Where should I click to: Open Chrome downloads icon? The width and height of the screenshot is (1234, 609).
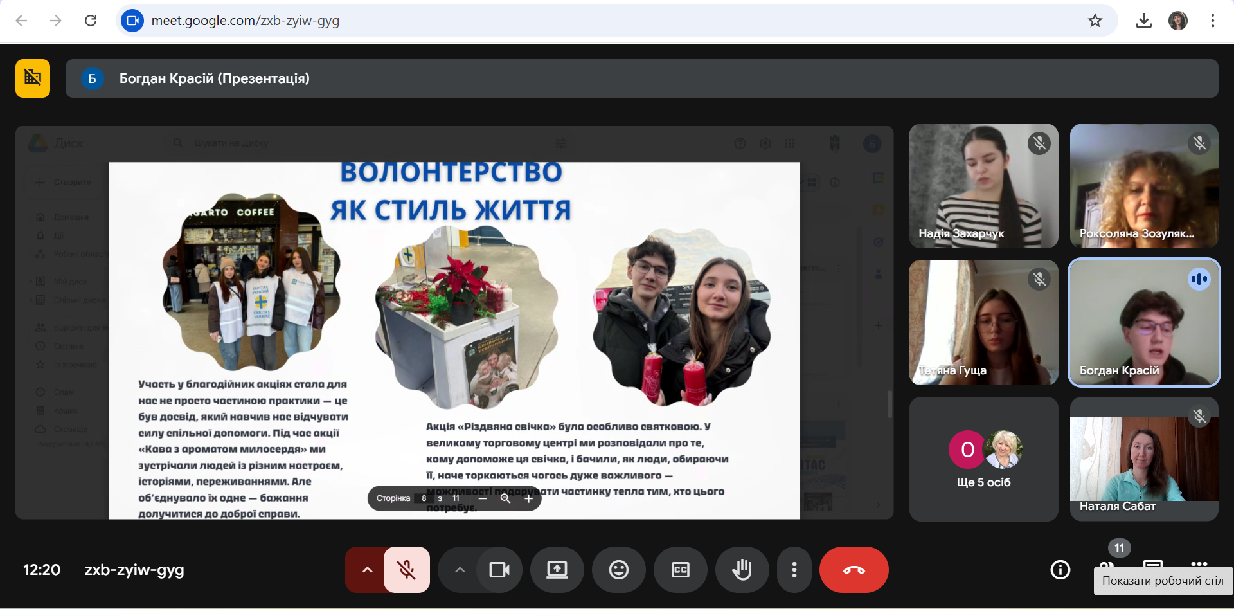pyautogui.click(x=1143, y=21)
